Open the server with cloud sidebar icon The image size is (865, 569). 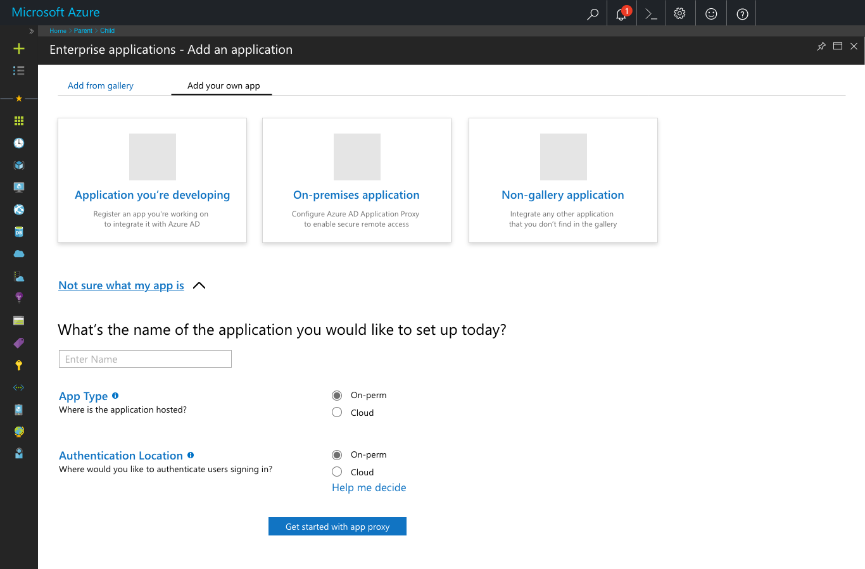(x=19, y=277)
